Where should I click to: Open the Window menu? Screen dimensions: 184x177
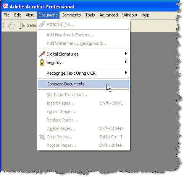pos(129,15)
